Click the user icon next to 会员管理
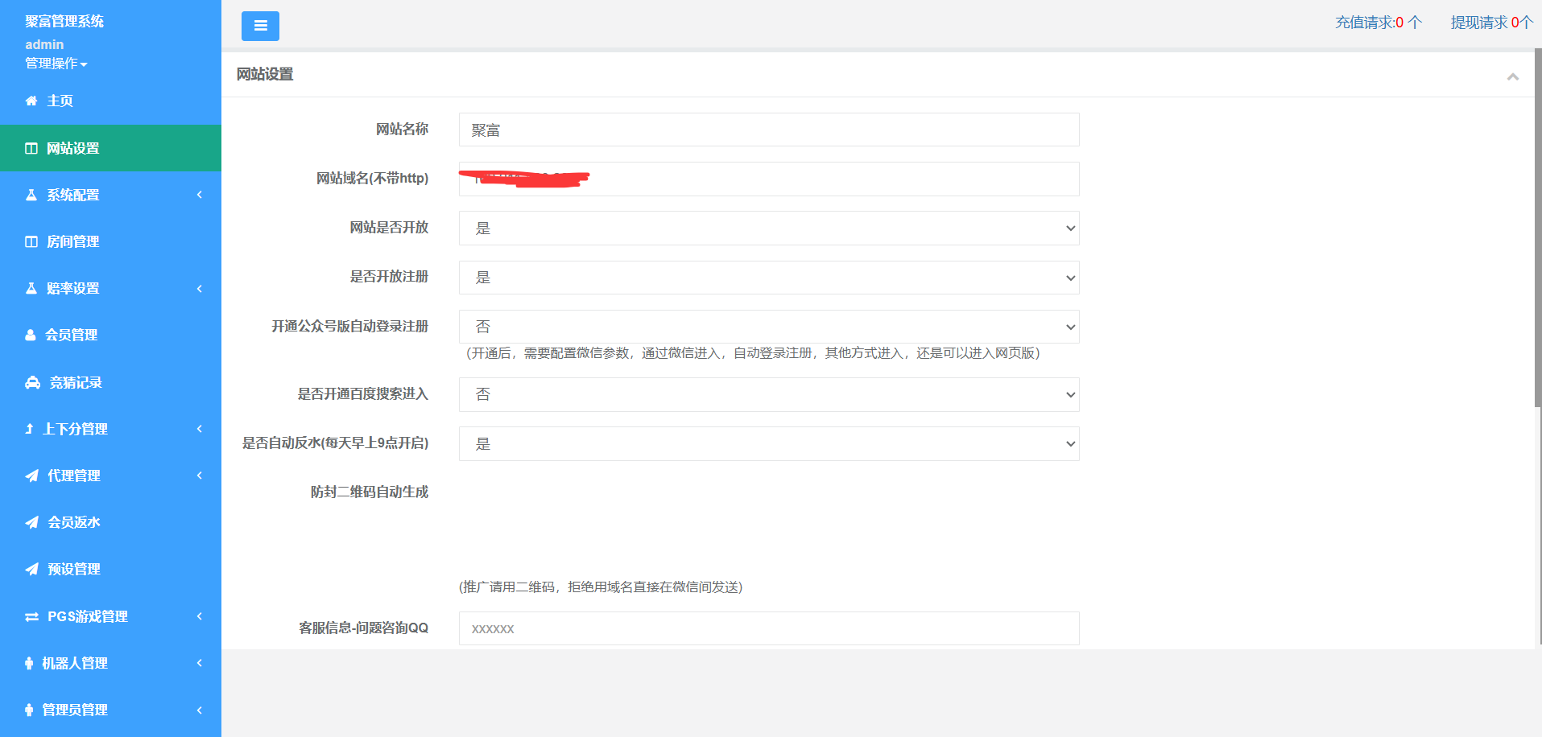 [31, 335]
